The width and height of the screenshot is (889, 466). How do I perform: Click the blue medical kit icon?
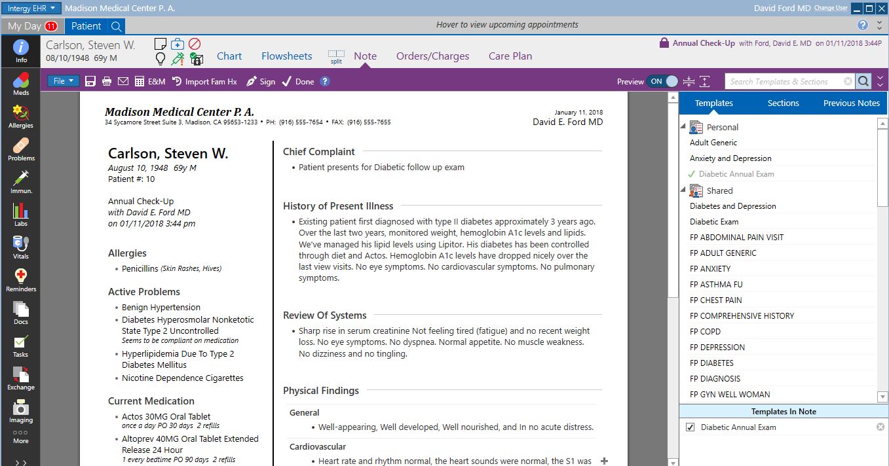177,45
